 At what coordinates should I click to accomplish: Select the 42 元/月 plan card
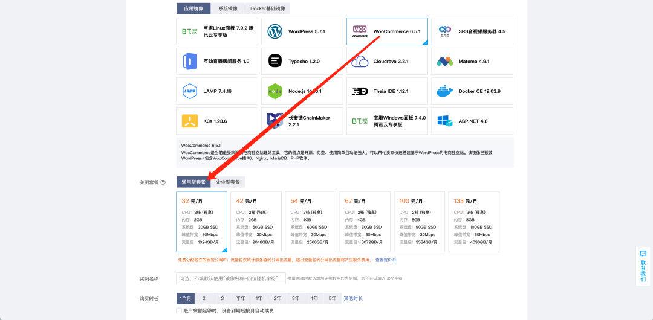point(256,222)
